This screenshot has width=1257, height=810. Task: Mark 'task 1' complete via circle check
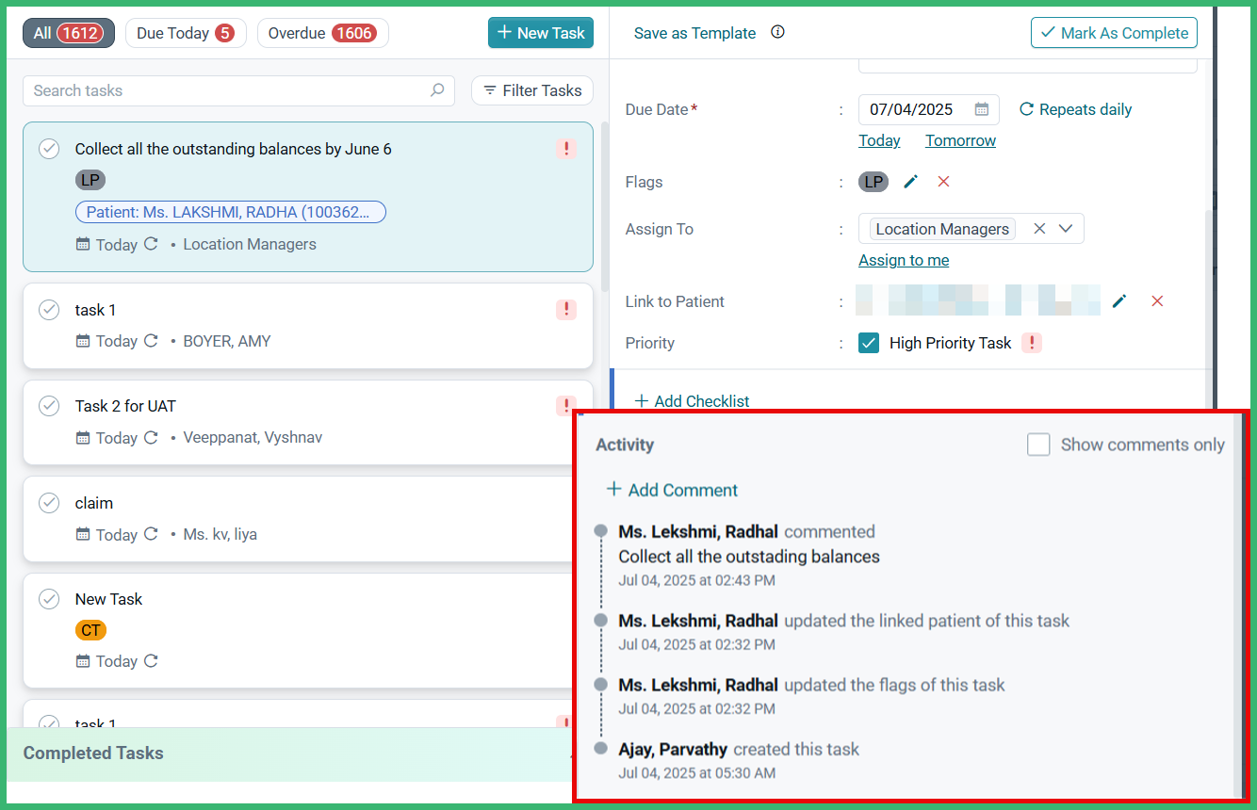(x=49, y=310)
